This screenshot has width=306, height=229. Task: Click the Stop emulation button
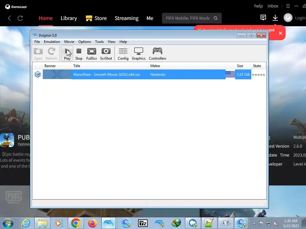(79, 54)
